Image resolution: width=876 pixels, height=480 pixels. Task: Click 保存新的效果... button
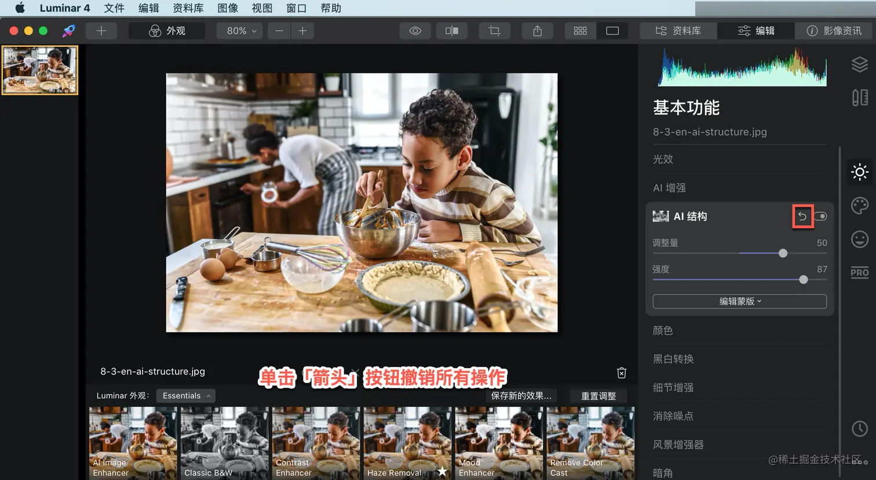pos(521,395)
